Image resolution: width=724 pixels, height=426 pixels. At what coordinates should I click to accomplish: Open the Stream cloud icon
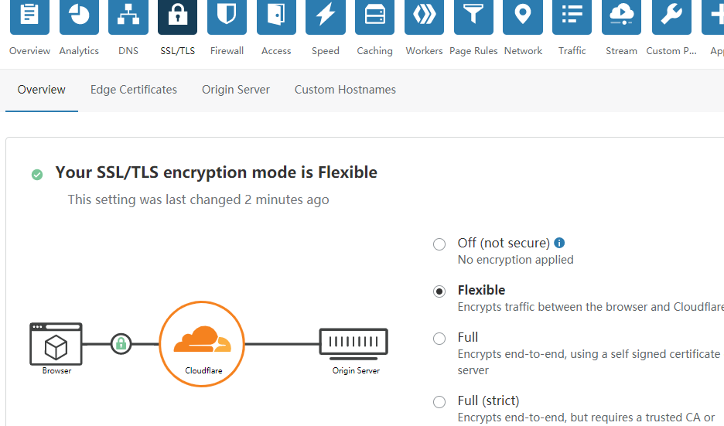point(621,16)
